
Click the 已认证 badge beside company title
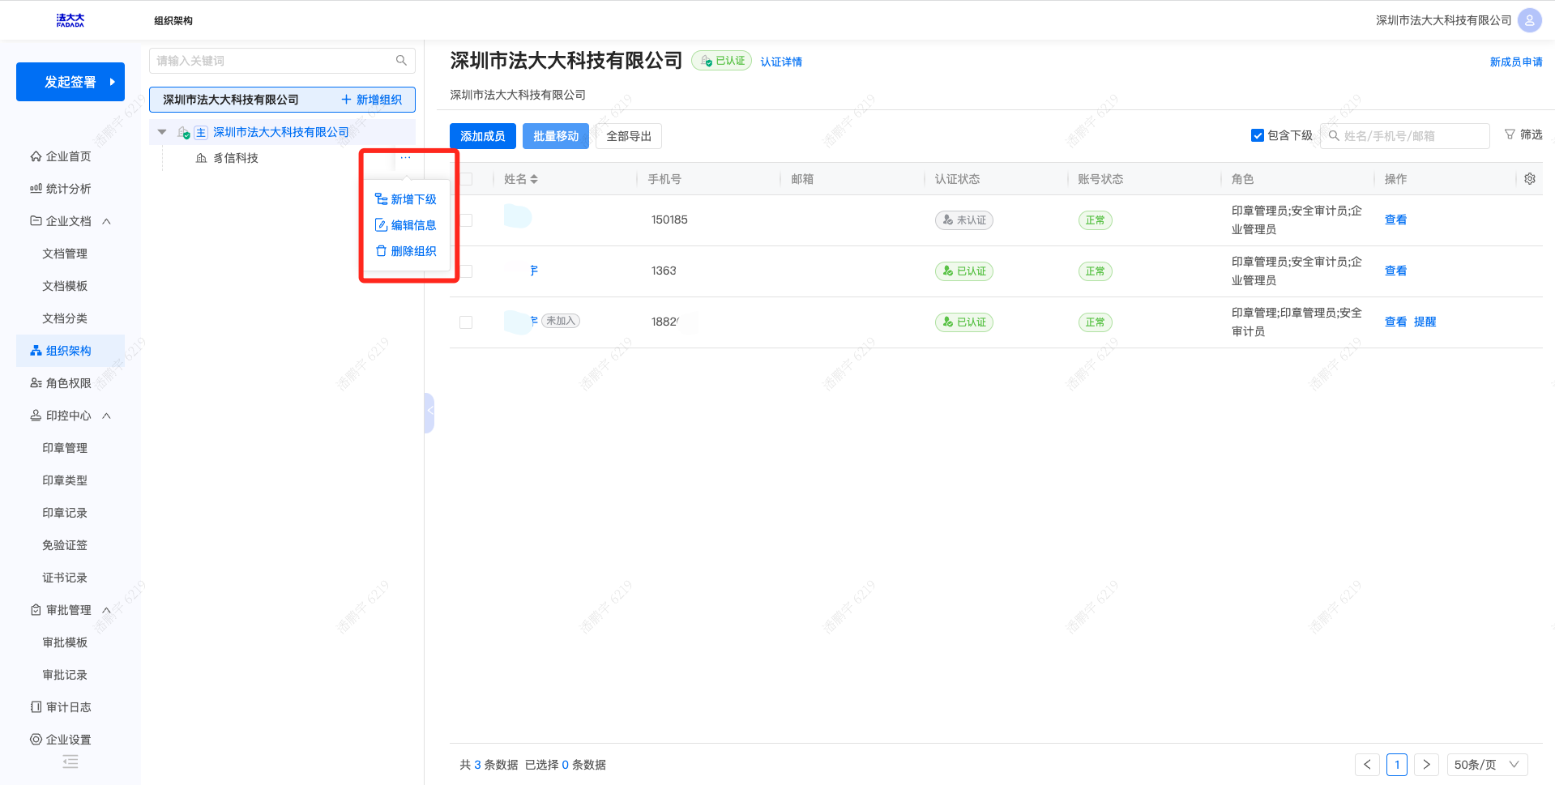[721, 61]
